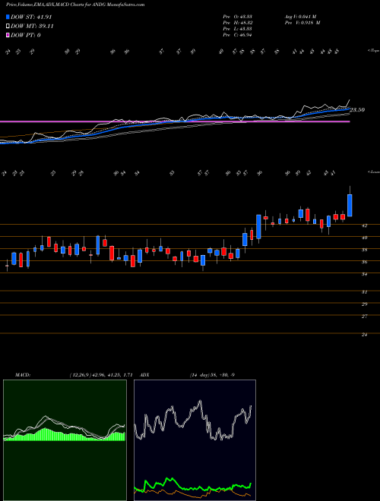Select the 'DOW PT: 0' legend text
The width and height of the screenshot is (380, 501).
(x=26, y=35)
